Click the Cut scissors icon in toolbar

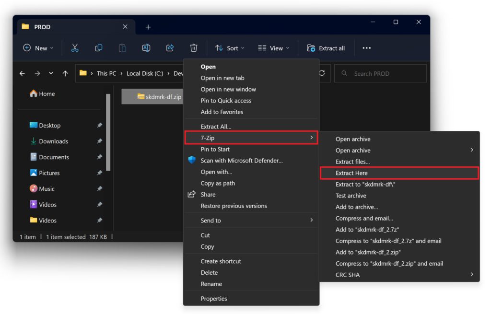click(x=75, y=48)
